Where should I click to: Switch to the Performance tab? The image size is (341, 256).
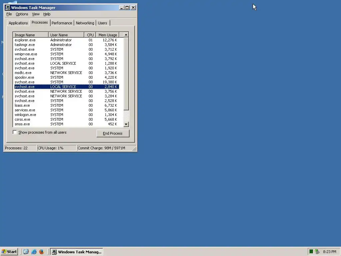click(62, 23)
